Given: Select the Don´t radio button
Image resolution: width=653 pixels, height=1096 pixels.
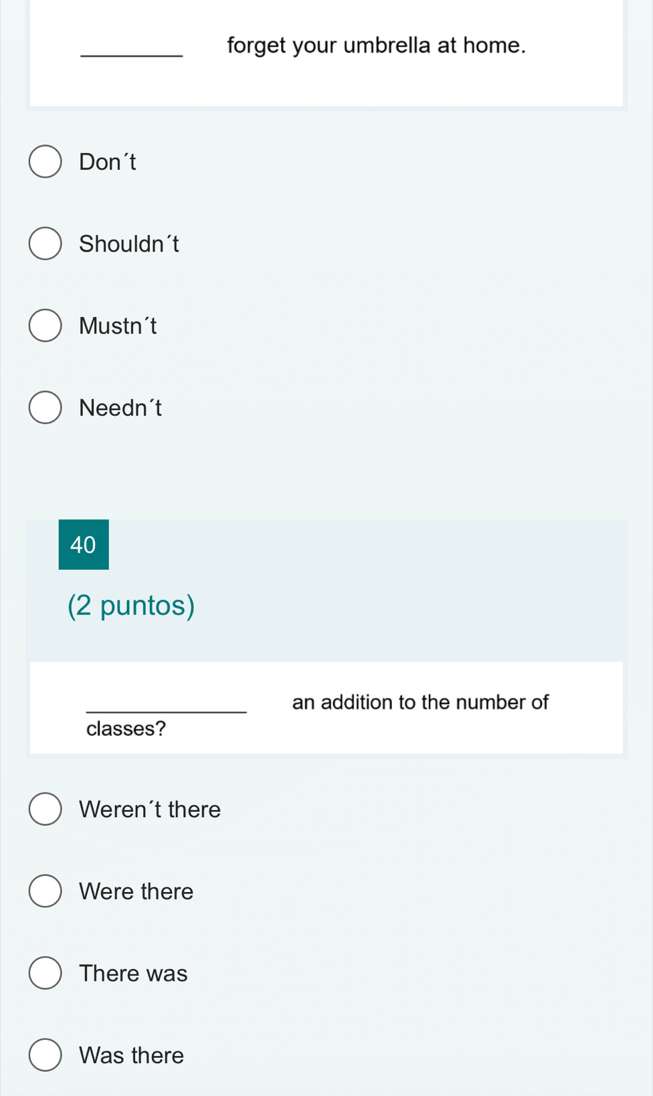Looking at the screenshot, I should 45,162.
